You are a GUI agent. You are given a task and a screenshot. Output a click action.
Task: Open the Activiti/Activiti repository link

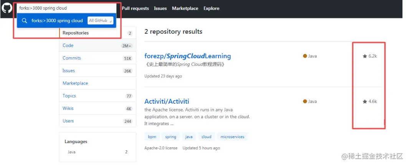[x=167, y=101]
